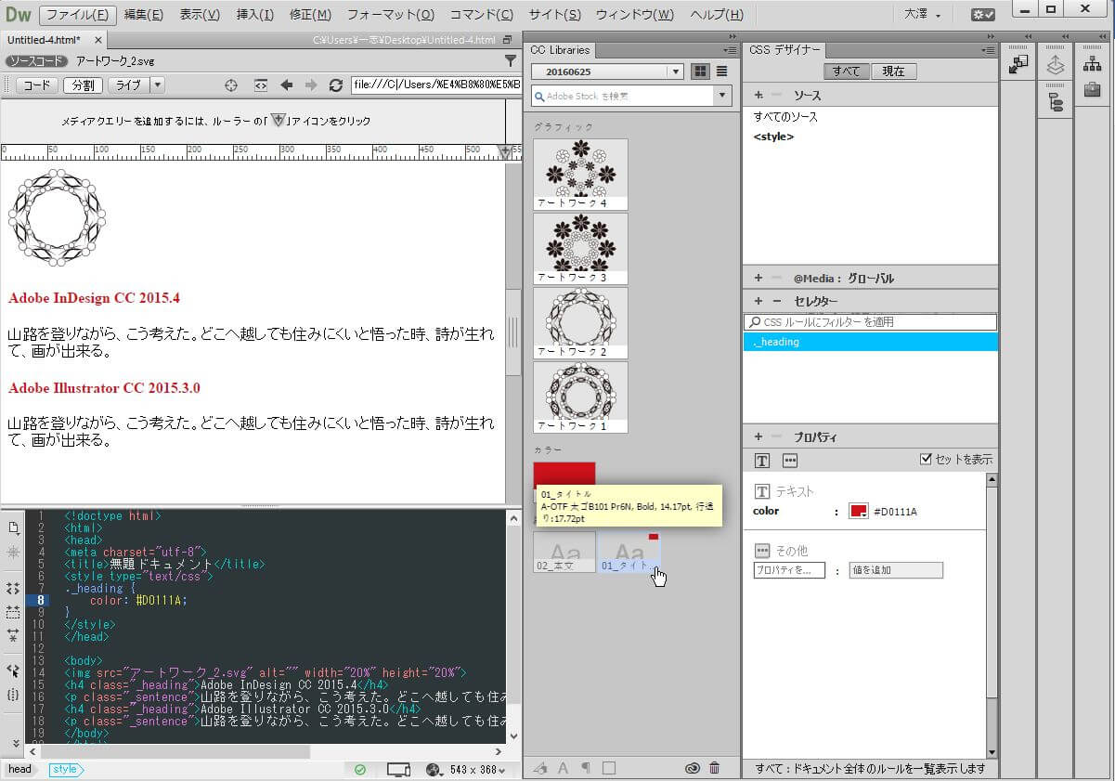Screen dimensions: 1115x781
Task: Open related file アートワーク_2.svg
Action: tap(115, 60)
